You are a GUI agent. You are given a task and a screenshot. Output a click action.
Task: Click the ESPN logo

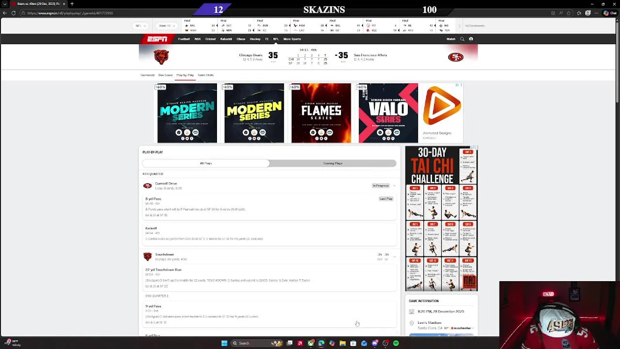[157, 39]
